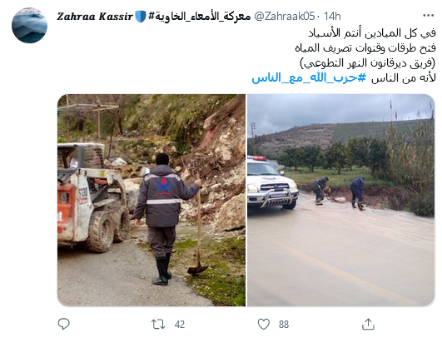Open the 14h timestamp link

pyautogui.click(x=332, y=17)
